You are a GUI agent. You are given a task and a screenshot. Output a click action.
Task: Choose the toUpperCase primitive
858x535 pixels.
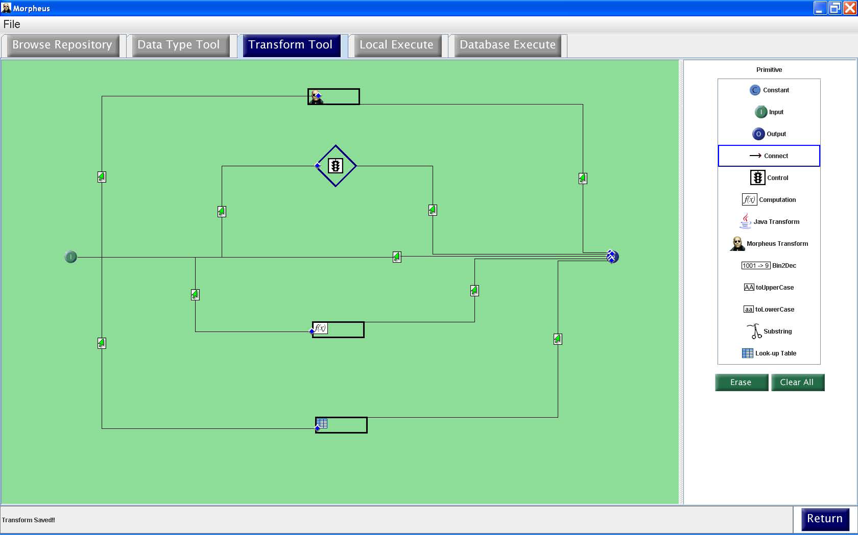click(769, 288)
